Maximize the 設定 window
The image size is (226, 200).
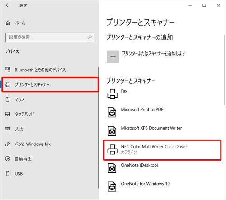pyautogui.click(x=204, y=5)
